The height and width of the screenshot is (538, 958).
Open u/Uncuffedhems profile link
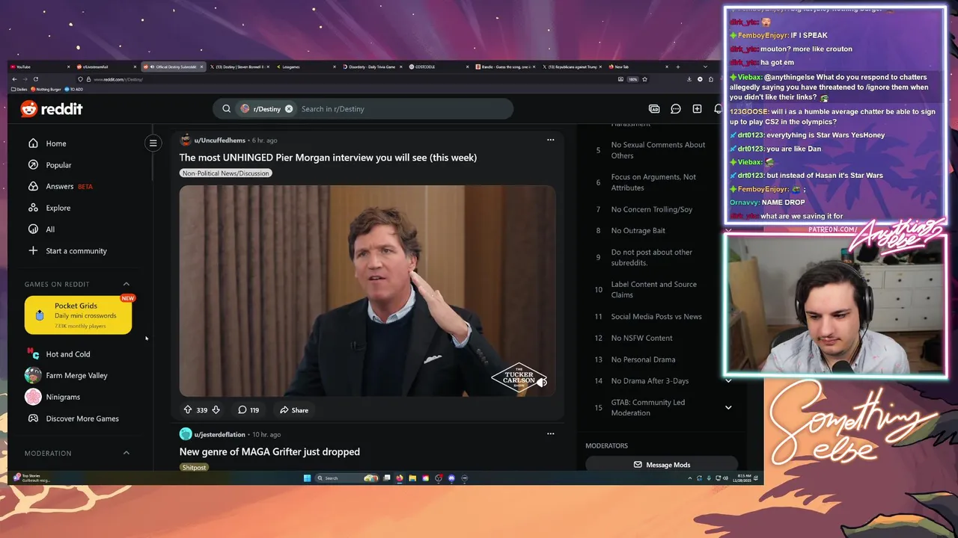219,140
